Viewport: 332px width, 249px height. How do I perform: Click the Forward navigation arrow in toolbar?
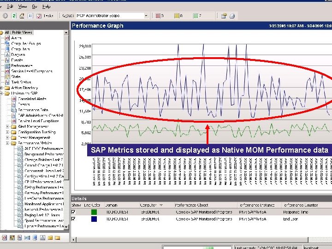pyautogui.click(x=5, y=16)
